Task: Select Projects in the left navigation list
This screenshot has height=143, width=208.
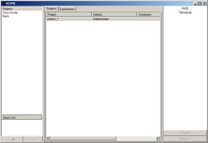Action: click(8, 9)
